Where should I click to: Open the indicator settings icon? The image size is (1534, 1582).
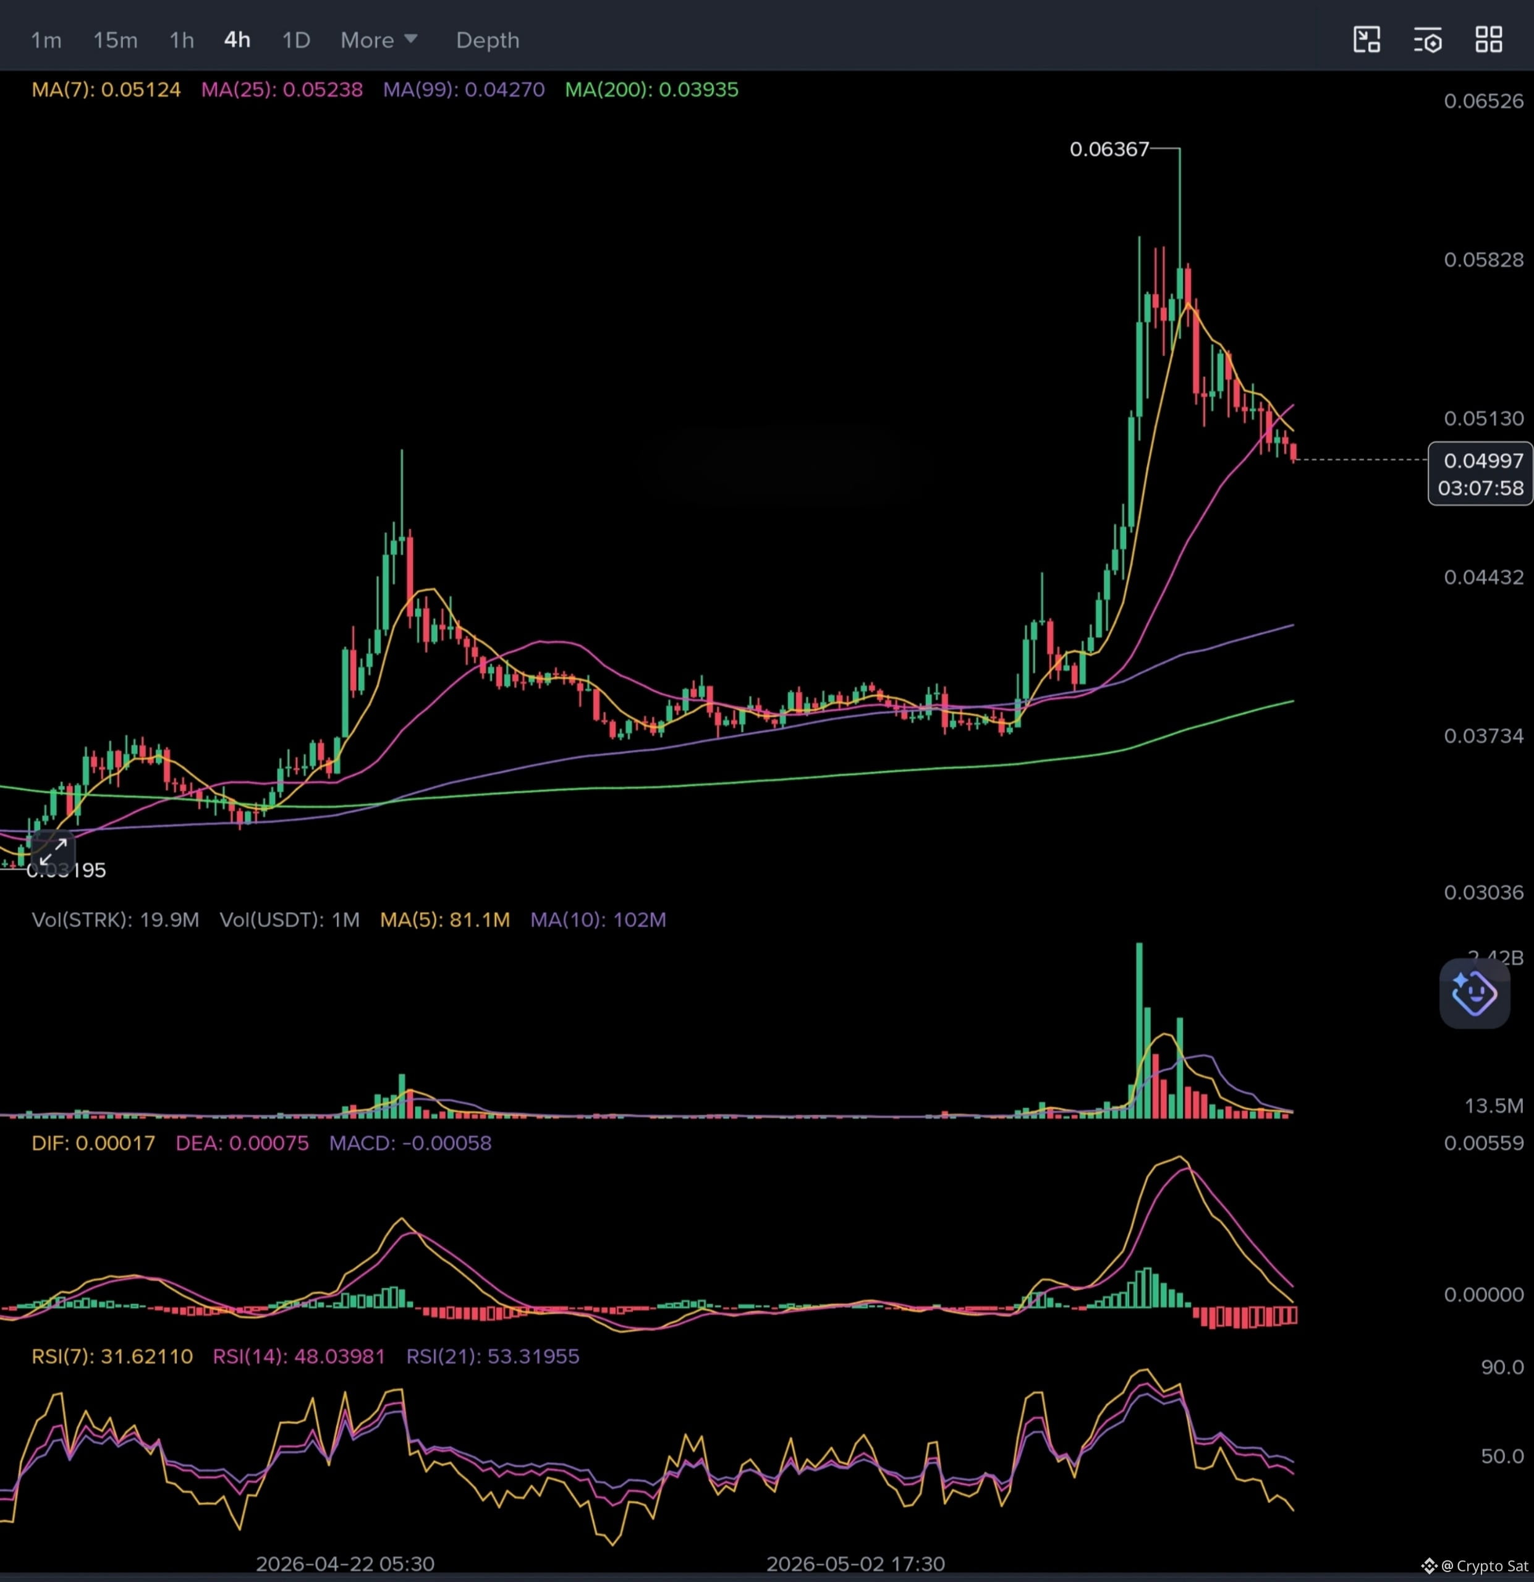pyautogui.click(x=1428, y=40)
